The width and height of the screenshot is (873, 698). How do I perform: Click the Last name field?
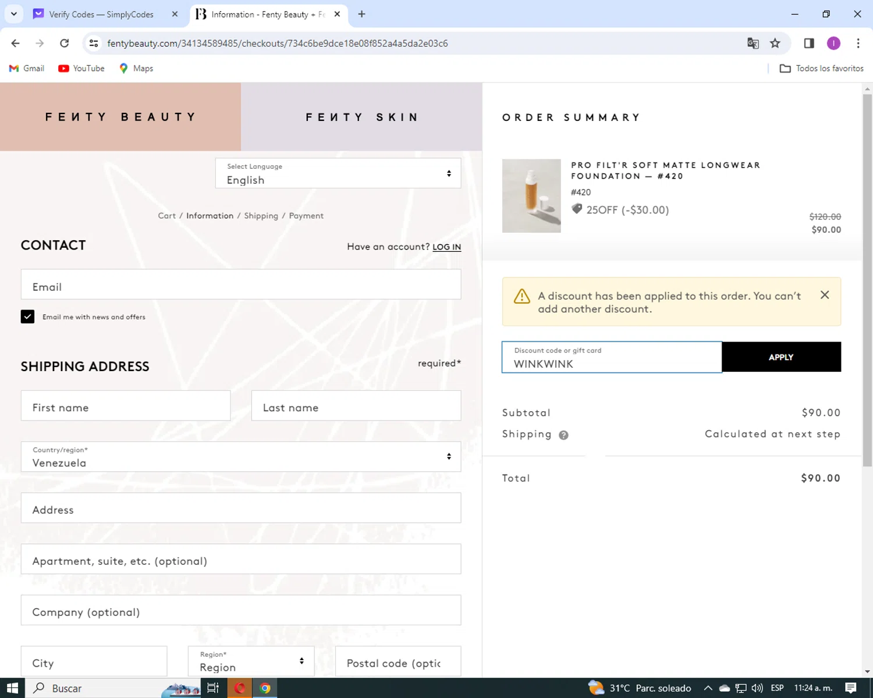pos(356,405)
